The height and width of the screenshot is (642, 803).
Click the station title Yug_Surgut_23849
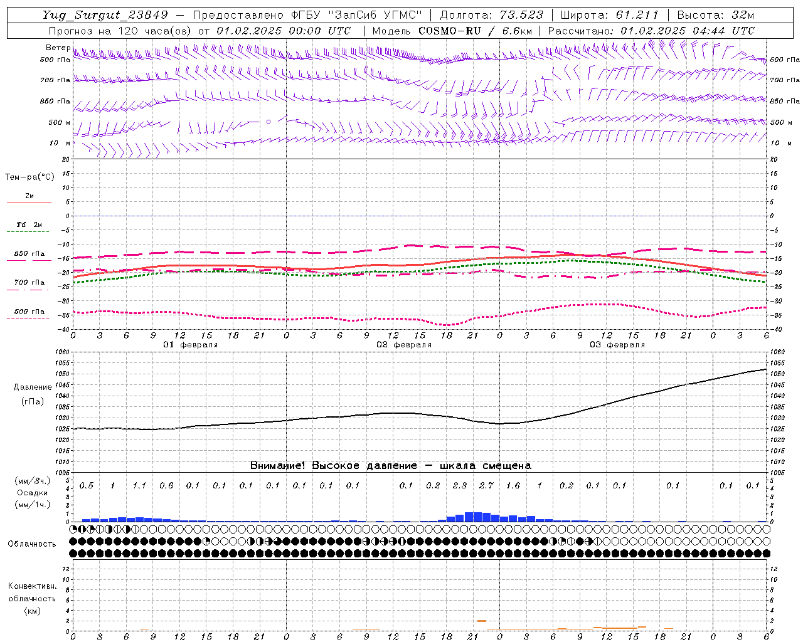pyautogui.click(x=105, y=15)
